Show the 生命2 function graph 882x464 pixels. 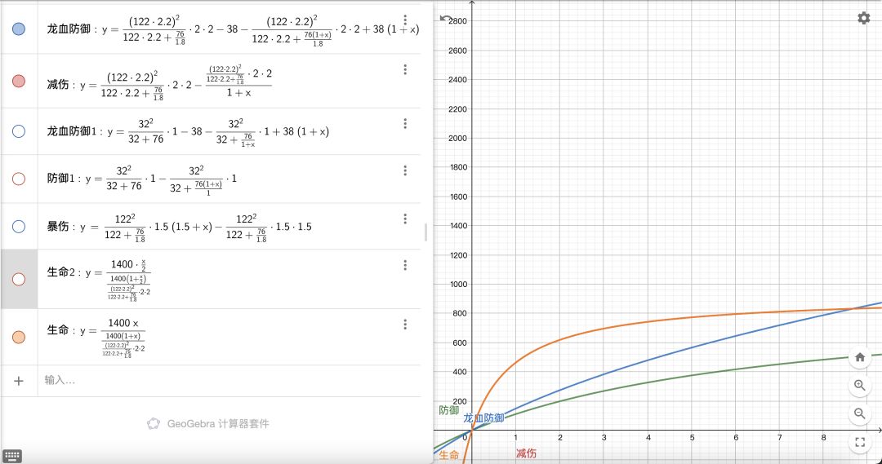[19, 279]
